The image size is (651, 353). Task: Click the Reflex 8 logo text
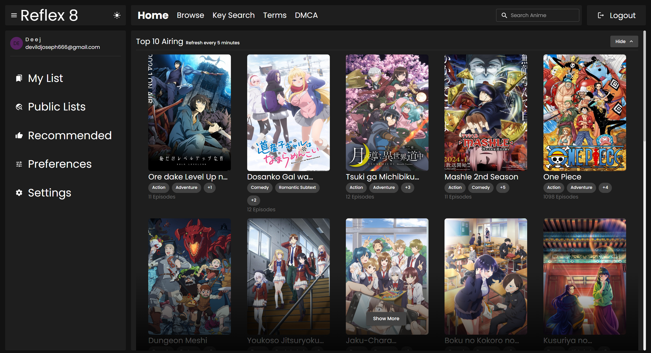click(x=49, y=15)
